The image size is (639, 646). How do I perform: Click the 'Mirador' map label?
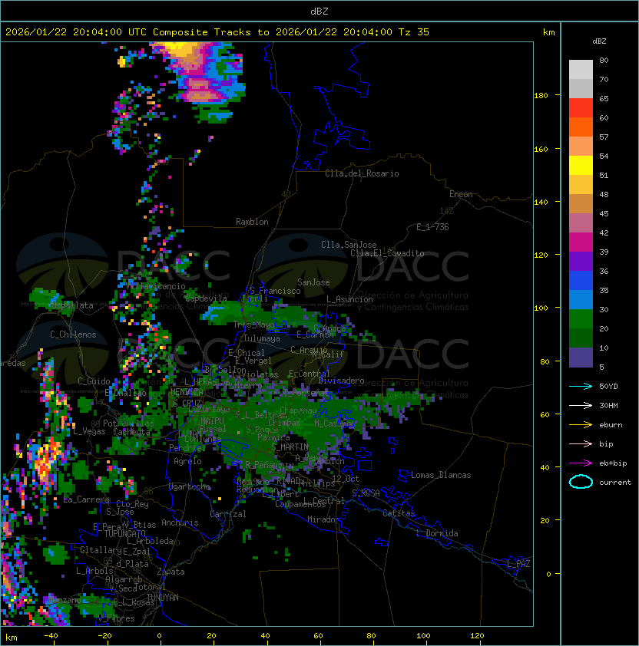[323, 519]
